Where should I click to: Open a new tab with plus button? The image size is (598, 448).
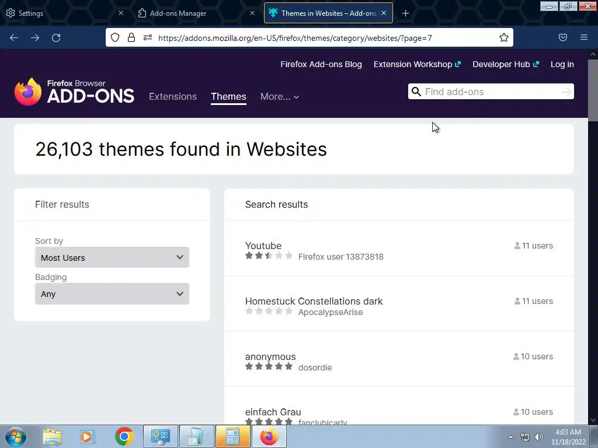point(405,13)
